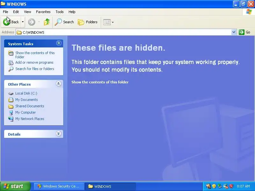
Task: Click the Local Disk drive icon
Action: pyautogui.click(x=11, y=93)
